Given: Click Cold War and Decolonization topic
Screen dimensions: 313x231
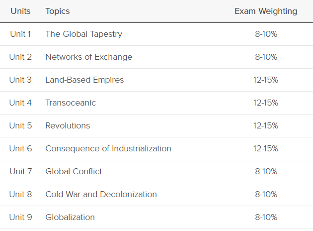Looking at the screenshot, I should pos(101,194).
